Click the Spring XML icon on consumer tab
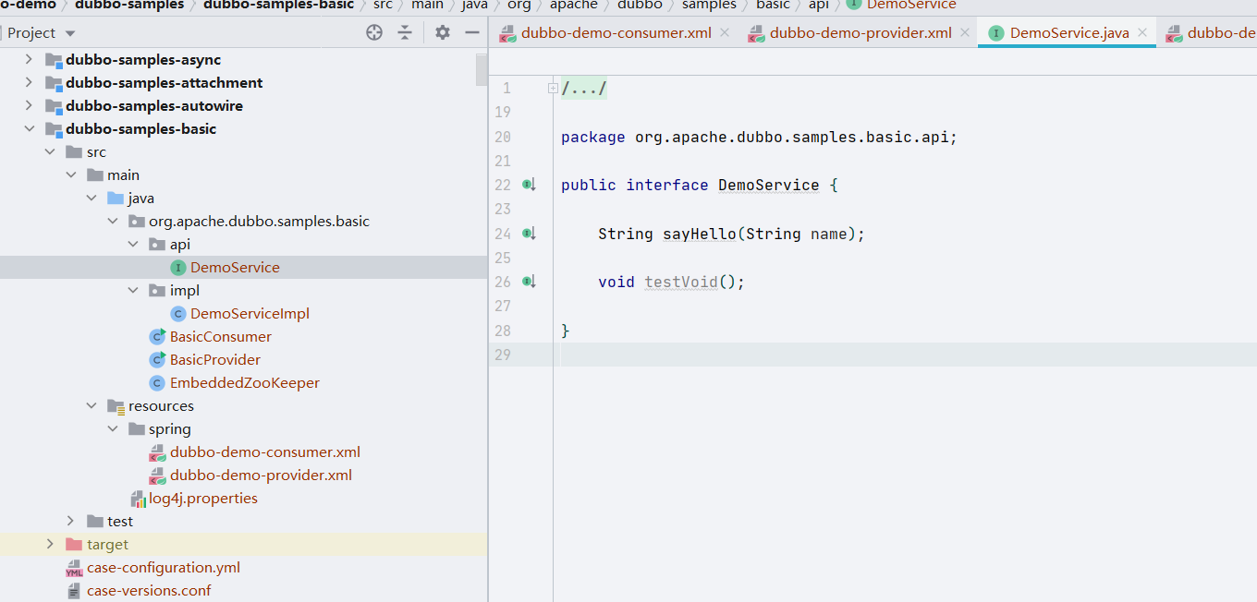Image resolution: width=1257 pixels, height=602 pixels. 508,34
